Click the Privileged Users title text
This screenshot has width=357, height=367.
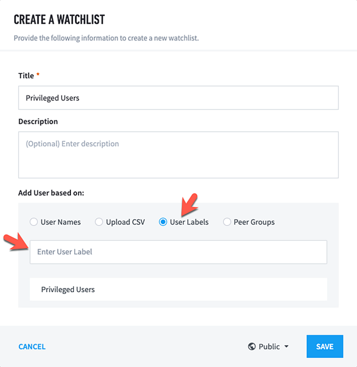point(52,97)
